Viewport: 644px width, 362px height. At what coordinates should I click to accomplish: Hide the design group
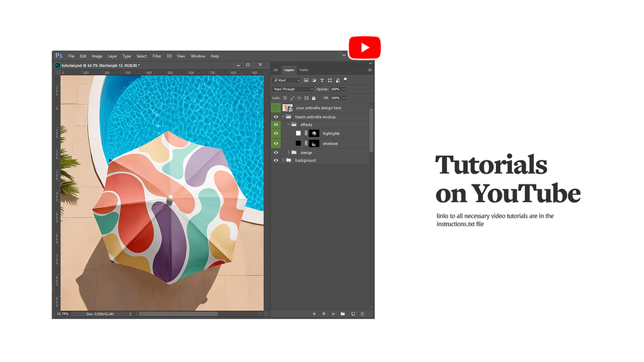click(x=276, y=152)
